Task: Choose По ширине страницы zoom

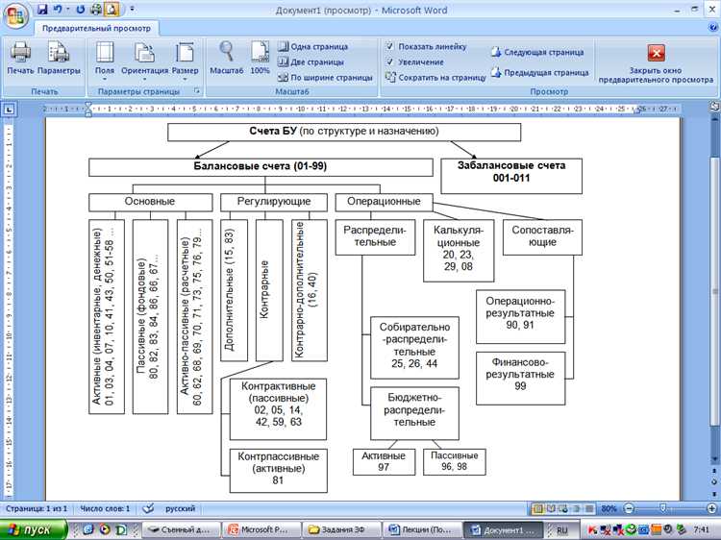Action: click(324, 77)
